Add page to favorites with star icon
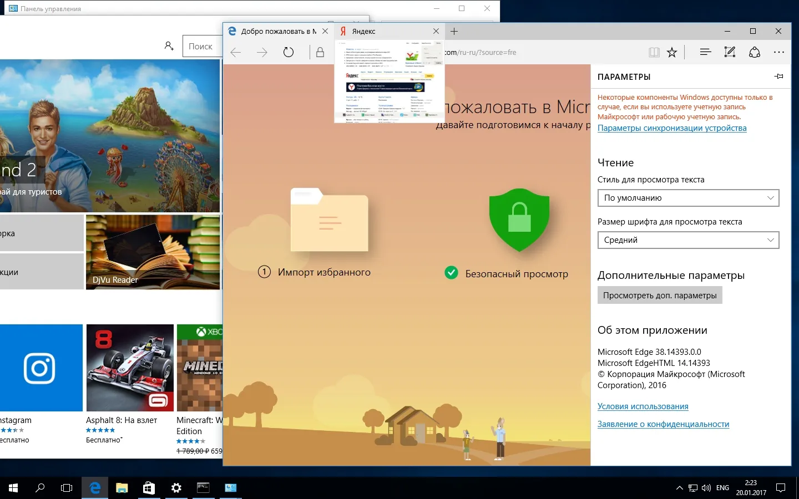The height and width of the screenshot is (499, 799). pos(672,52)
